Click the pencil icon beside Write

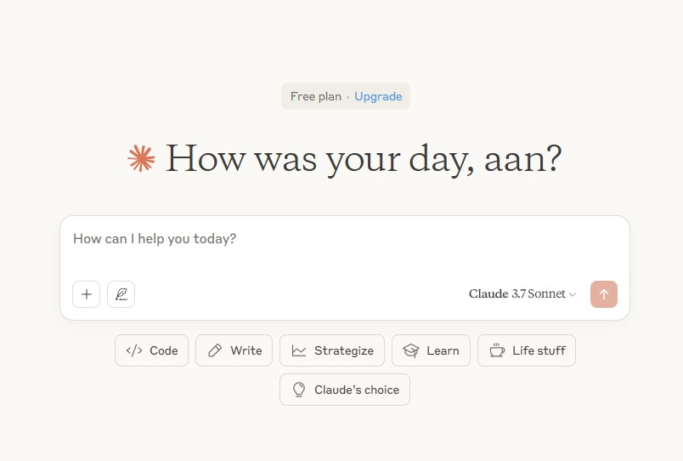coord(215,350)
